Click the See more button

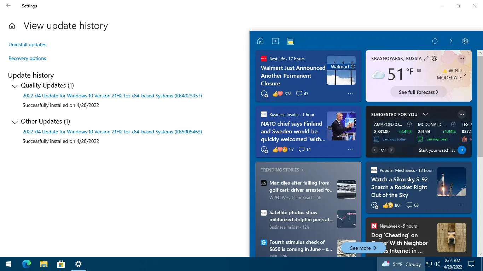click(363, 248)
